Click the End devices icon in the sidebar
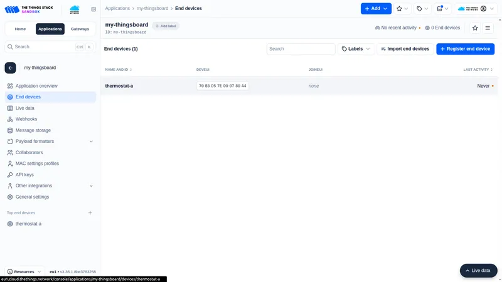502x282 pixels. (10, 97)
